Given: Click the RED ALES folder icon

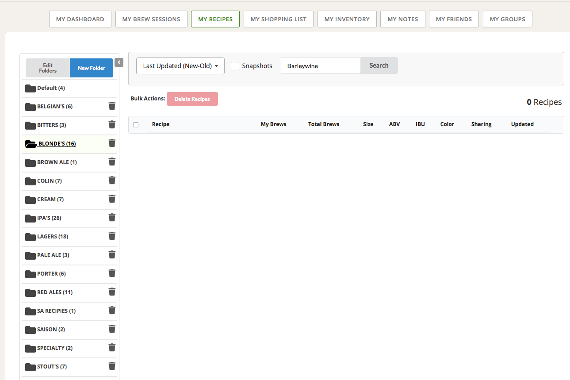Looking at the screenshot, I should pyautogui.click(x=31, y=292).
